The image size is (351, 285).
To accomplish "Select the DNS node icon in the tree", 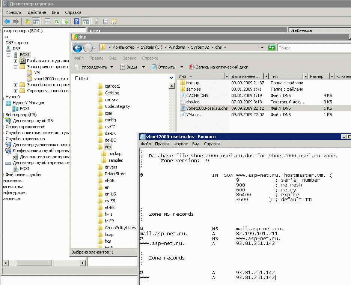I will click(8, 49).
